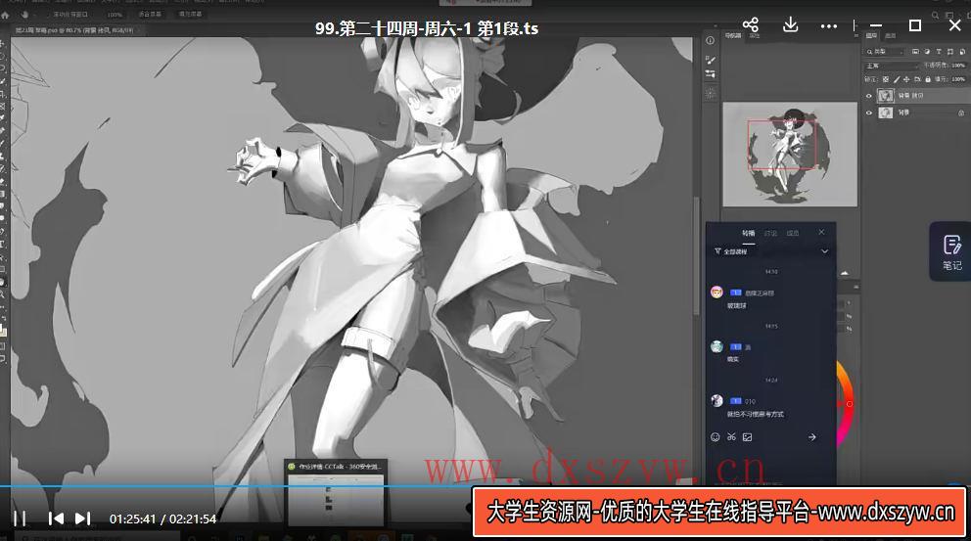The width and height of the screenshot is (971, 541).
Task: Select the first chat panel tab
Action: pos(749,234)
